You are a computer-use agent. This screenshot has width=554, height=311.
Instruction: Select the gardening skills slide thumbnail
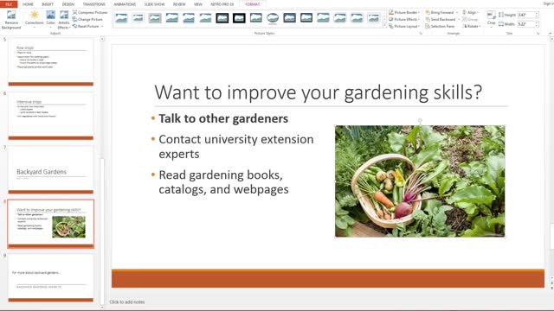coord(50,224)
